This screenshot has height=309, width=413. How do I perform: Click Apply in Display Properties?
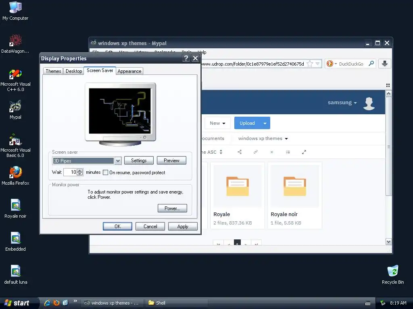coord(183,227)
